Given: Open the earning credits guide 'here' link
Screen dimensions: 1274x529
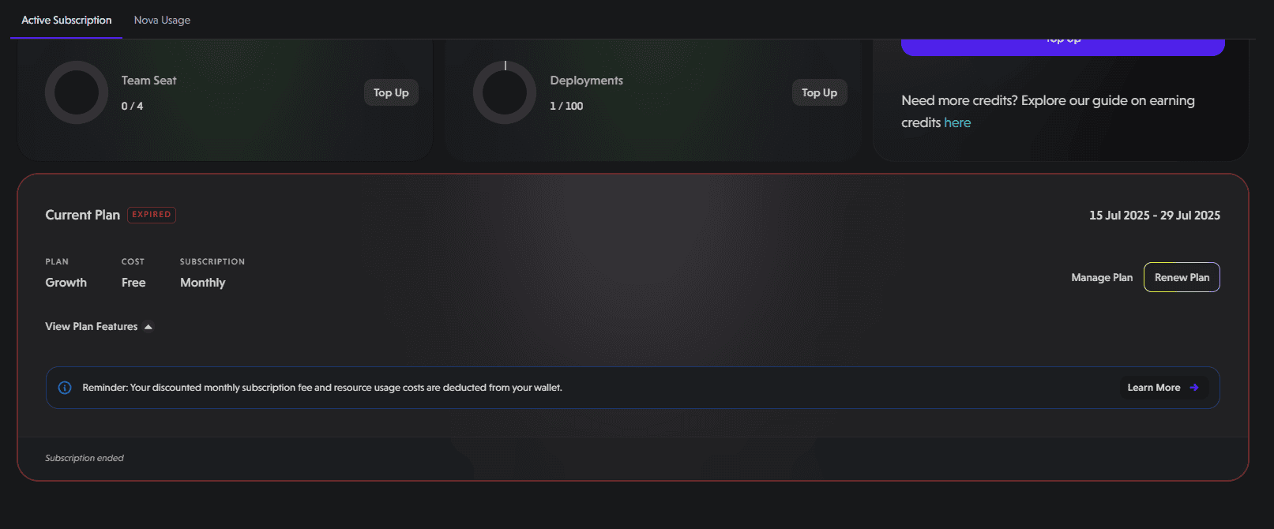Looking at the screenshot, I should pos(957,122).
